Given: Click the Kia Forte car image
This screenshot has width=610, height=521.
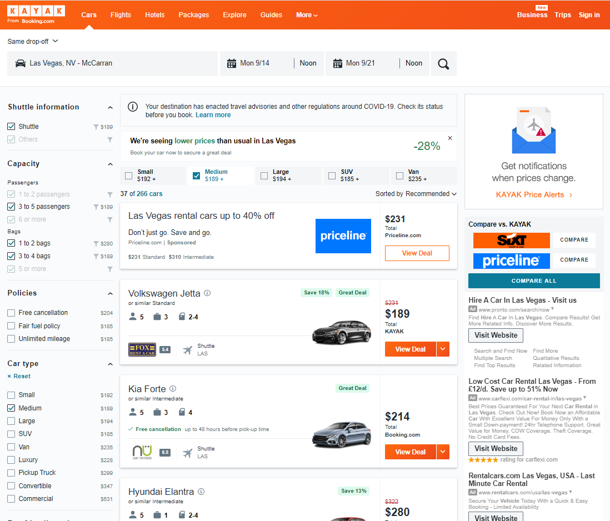Looking at the screenshot, I should (x=342, y=434).
